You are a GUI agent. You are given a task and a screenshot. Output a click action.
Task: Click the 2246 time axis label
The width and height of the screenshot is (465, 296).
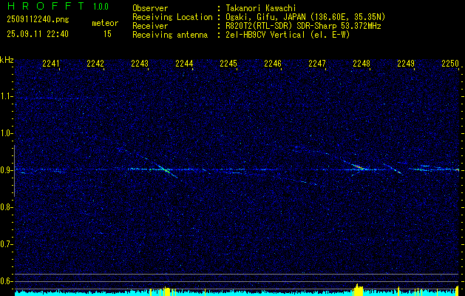273,64
